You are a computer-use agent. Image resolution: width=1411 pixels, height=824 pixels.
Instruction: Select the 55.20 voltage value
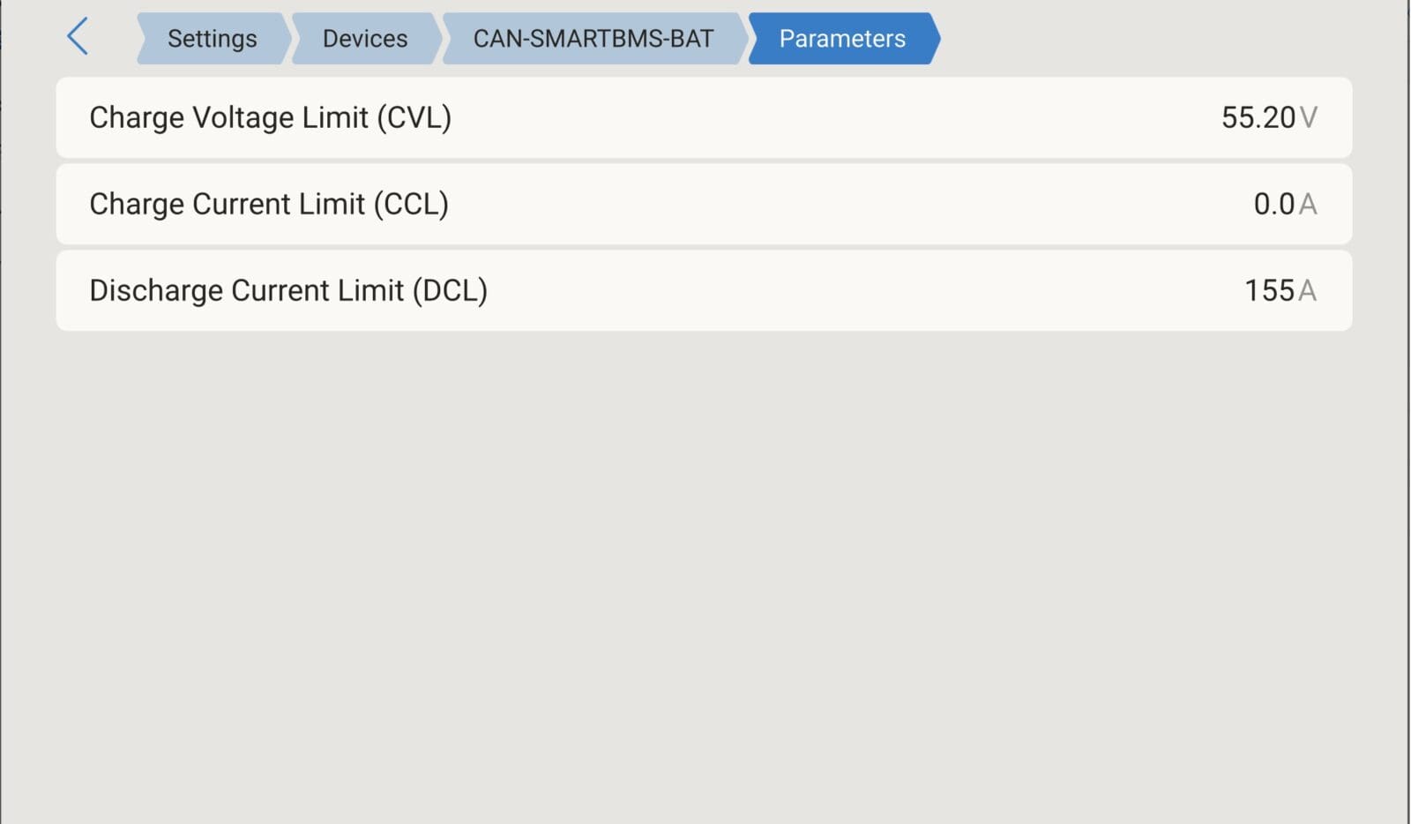click(x=1258, y=117)
